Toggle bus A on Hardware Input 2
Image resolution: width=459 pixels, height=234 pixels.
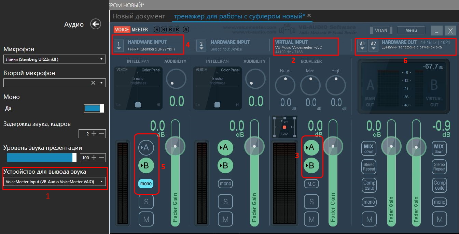coord(225,147)
